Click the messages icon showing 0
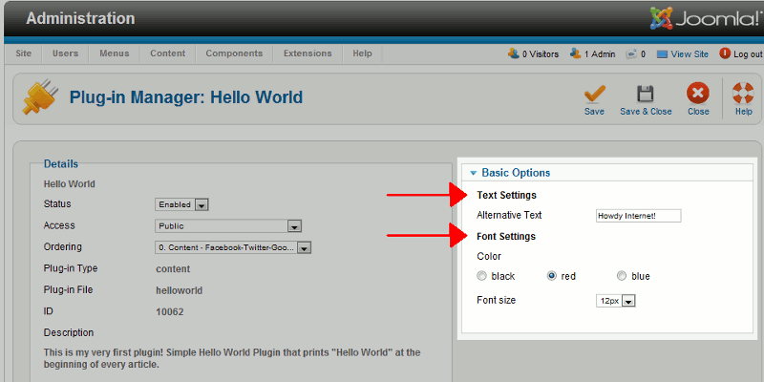This screenshot has height=382, width=764. (x=632, y=53)
